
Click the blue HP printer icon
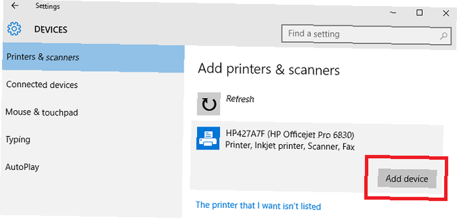pyautogui.click(x=208, y=138)
